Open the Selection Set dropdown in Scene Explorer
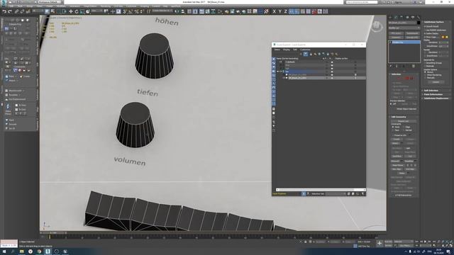454x255 pixels. 336,193
